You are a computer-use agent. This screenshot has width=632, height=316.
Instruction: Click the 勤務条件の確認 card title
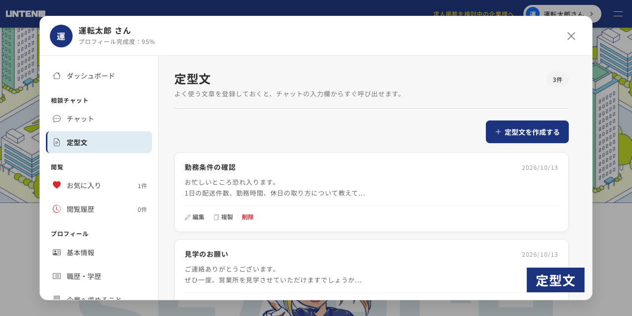point(210,167)
